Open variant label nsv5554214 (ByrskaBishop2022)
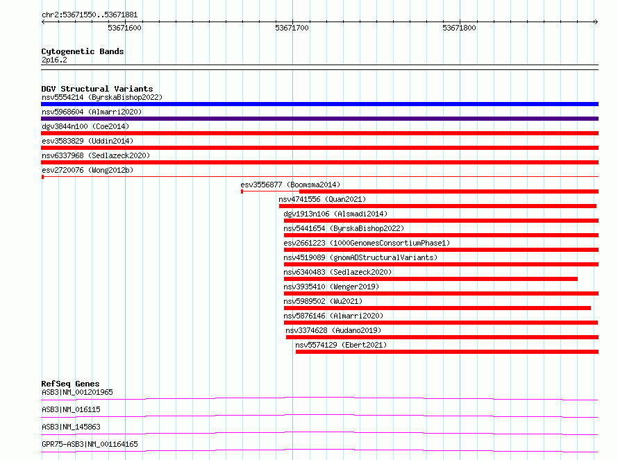 (x=102, y=97)
